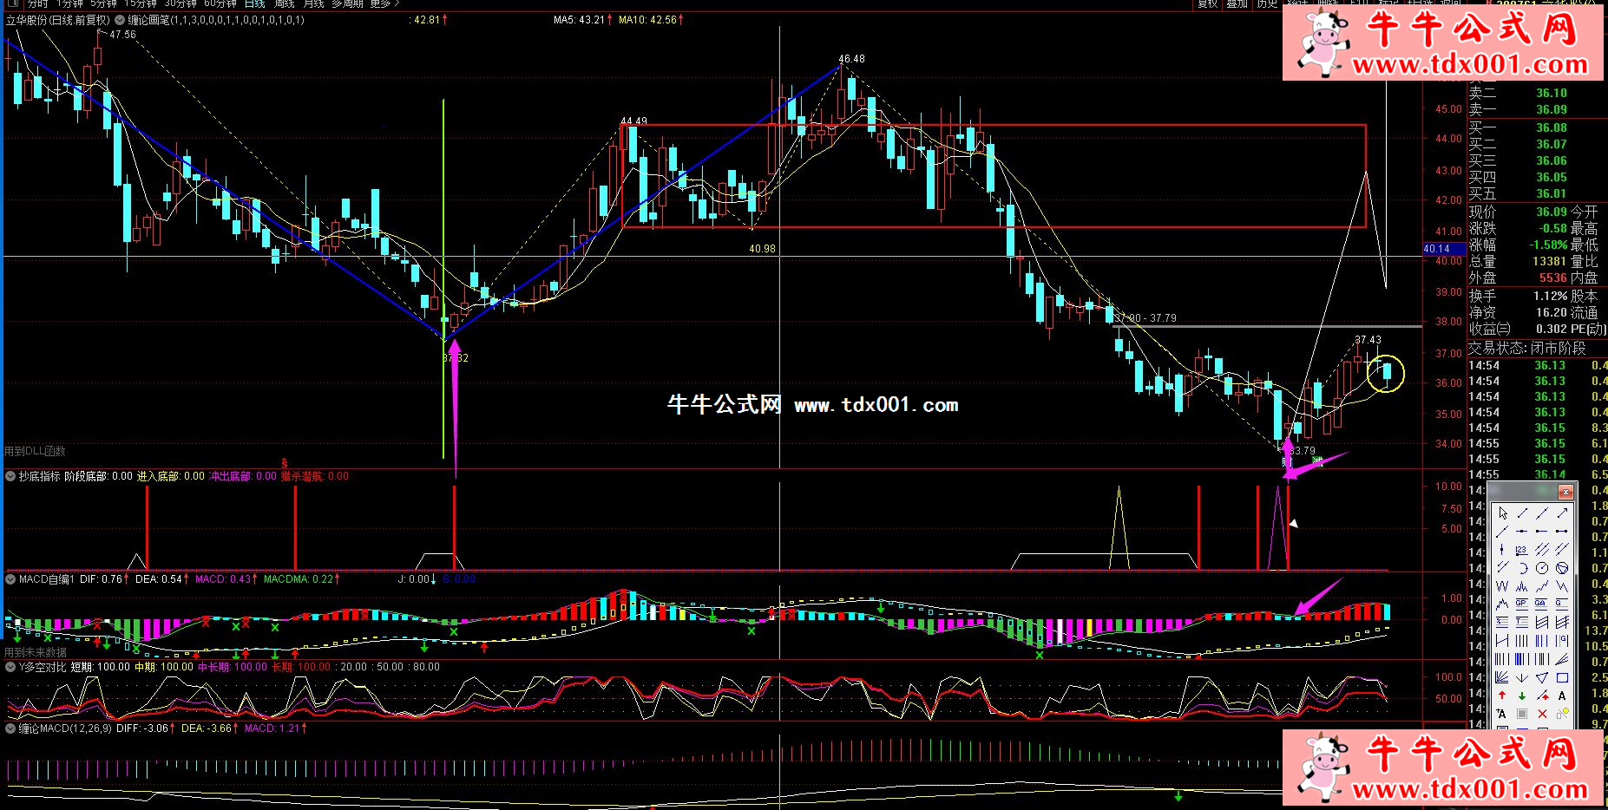Expand the 缠论MACD indicator menu
This screenshot has height=810, width=1608.
pyautogui.click(x=10, y=728)
